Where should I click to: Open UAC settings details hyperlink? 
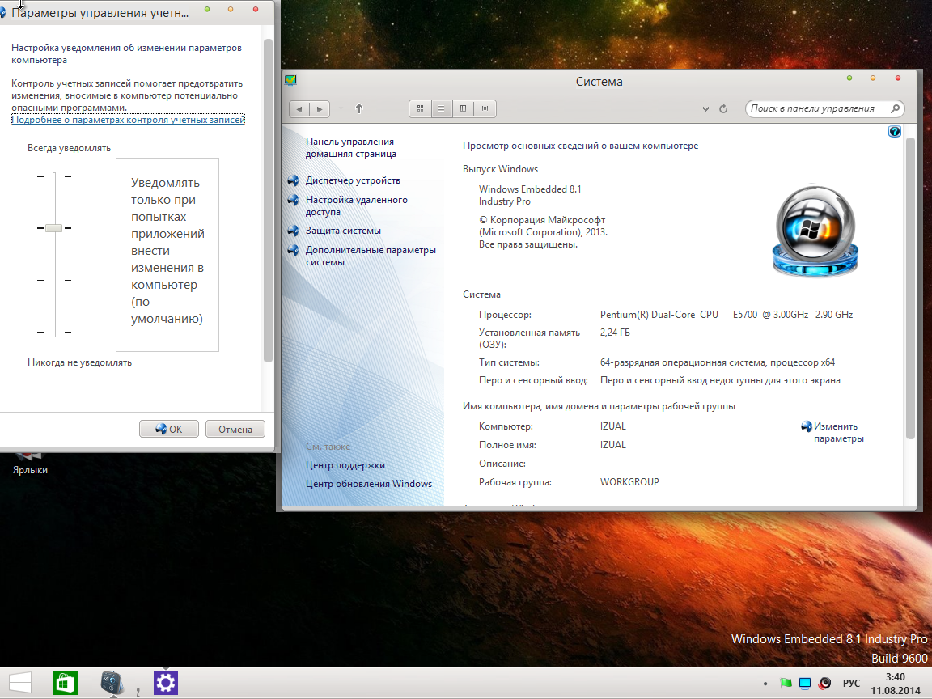click(129, 120)
